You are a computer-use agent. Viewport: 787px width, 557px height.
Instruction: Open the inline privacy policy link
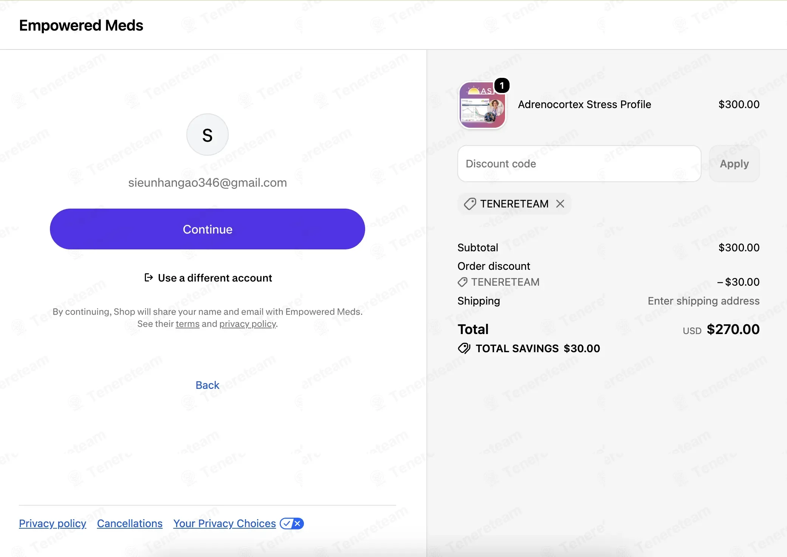tap(248, 324)
